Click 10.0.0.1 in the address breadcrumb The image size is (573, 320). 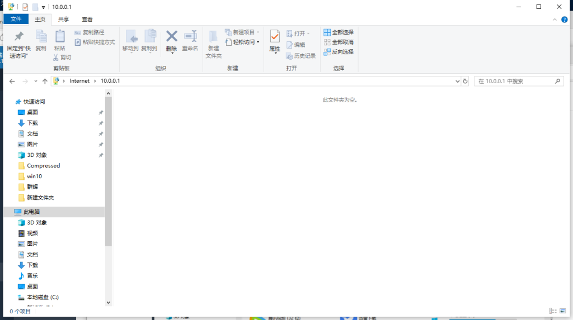coord(110,81)
